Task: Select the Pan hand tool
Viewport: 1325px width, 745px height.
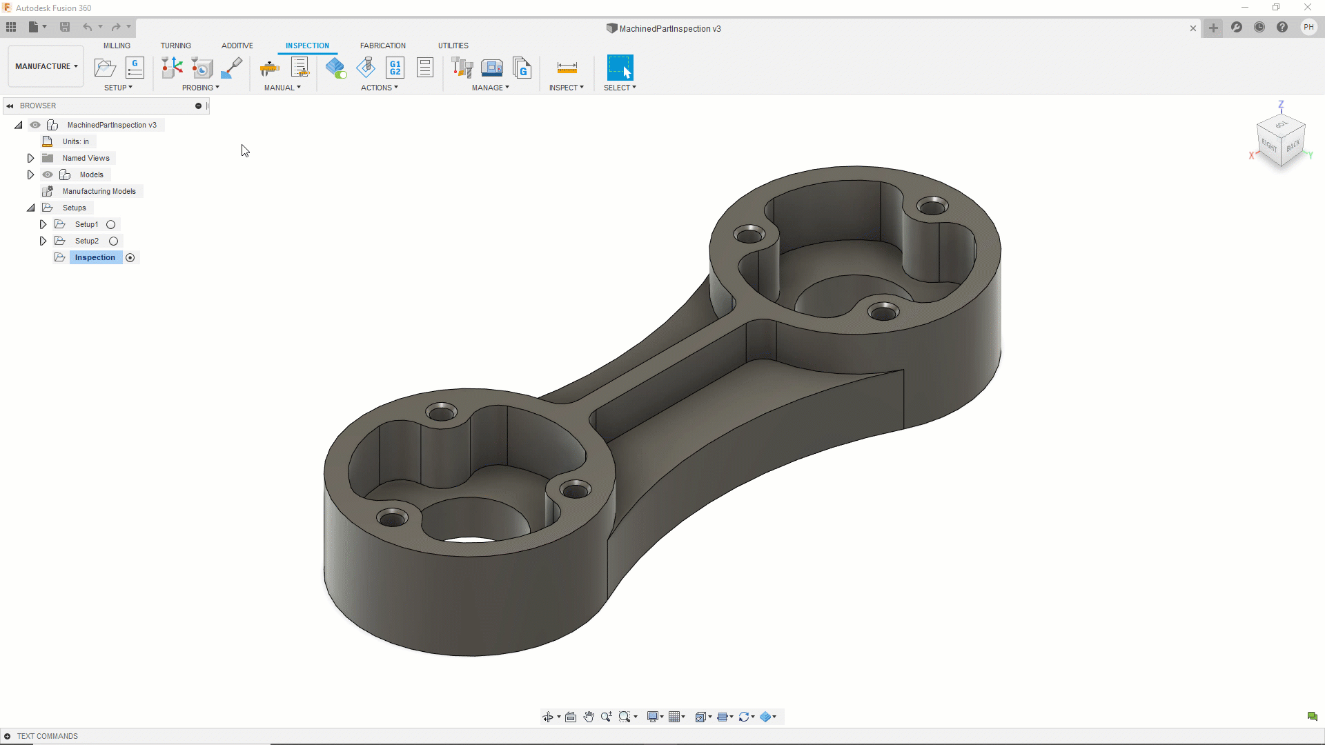Action: click(x=589, y=717)
